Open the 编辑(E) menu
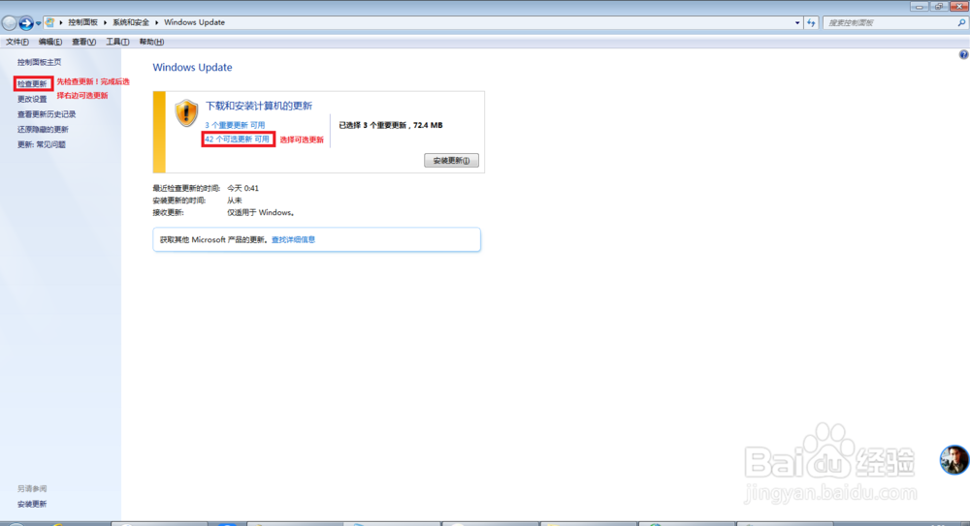The image size is (970, 526). [50, 42]
